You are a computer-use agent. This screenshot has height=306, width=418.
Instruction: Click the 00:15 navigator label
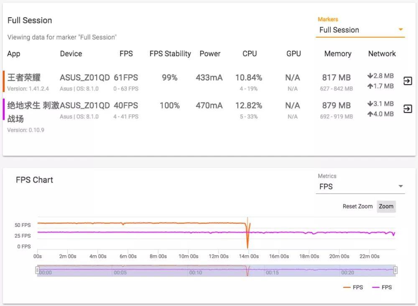[x=272, y=273]
